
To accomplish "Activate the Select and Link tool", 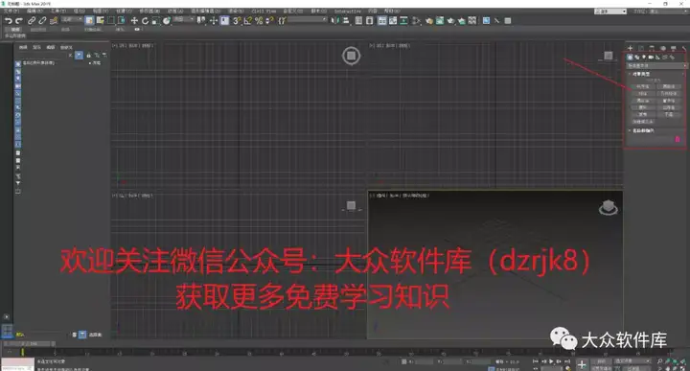I will pyautogui.click(x=32, y=21).
